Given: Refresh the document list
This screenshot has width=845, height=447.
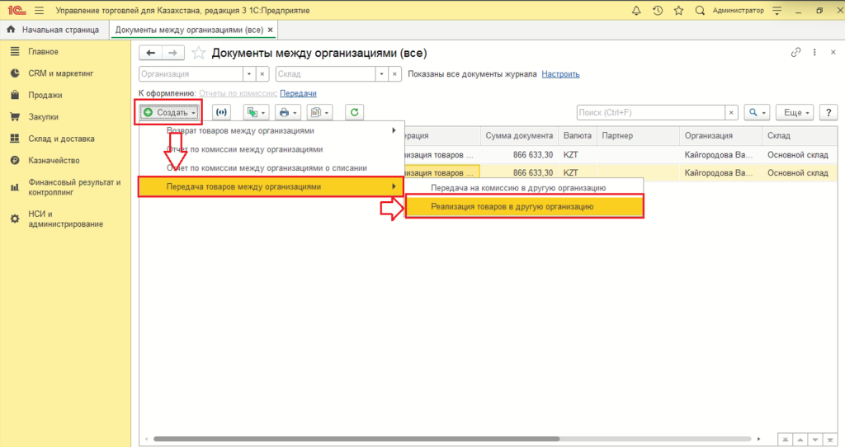Looking at the screenshot, I should click(x=354, y=112).
